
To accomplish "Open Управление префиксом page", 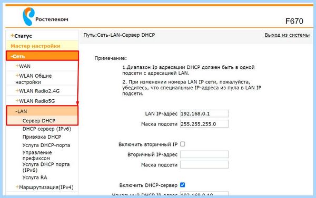I will click(x=37, y=155).
